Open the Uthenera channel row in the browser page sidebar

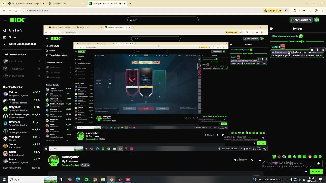point(21,124)
